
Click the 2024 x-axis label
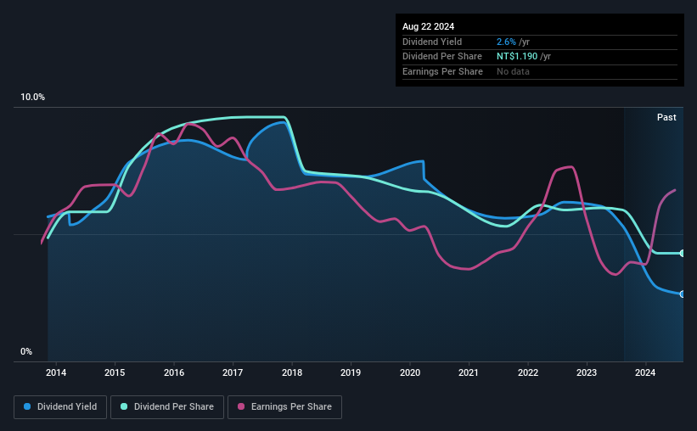pyautogui.click(x=645, y=372)
